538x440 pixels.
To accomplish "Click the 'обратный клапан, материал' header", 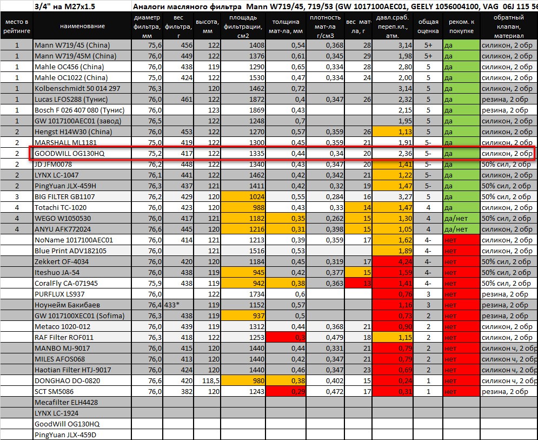I will (x=509, y=26).
